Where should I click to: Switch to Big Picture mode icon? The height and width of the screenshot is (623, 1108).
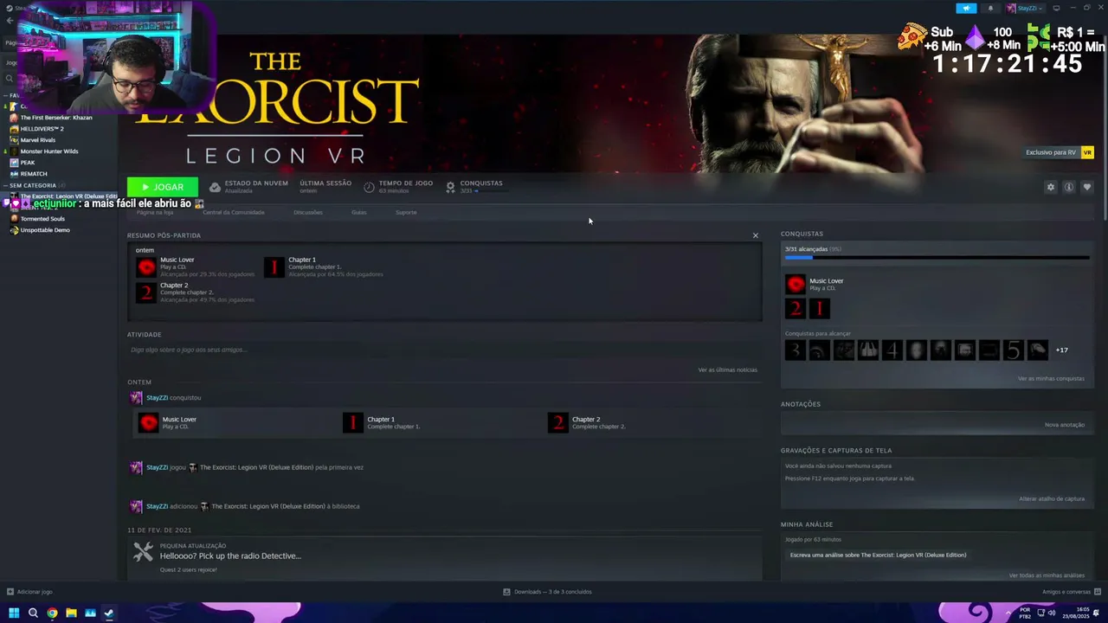pyautogui.click(x=1056, y=8)
